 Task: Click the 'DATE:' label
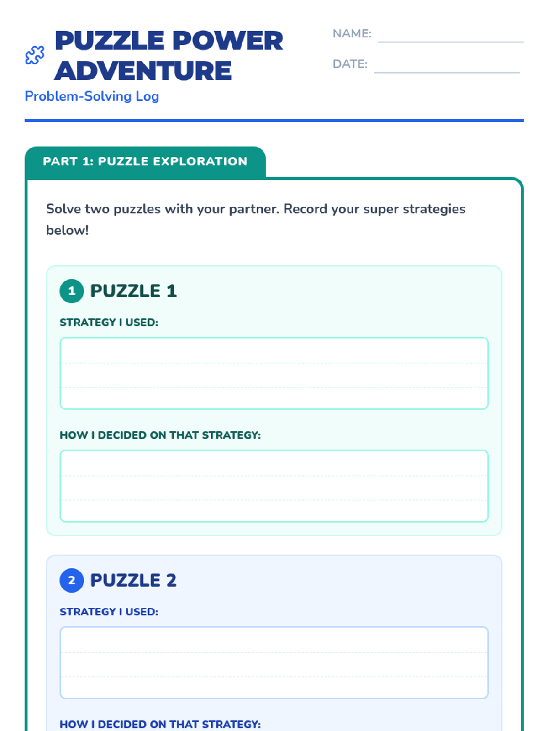(x=350, y=64)
